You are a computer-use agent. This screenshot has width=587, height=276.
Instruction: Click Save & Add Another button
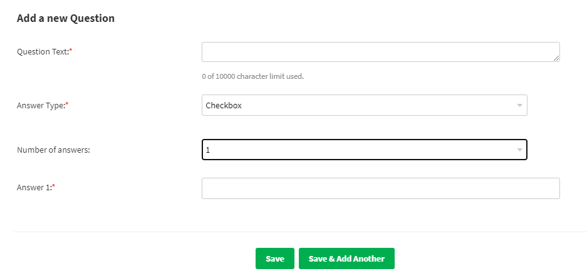pyautogui.click(x=346, y=258)
